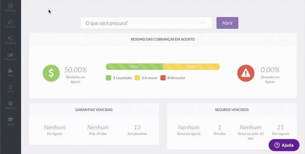Click "0 Atrasadas" legend text
Screen dimensions: 305x154
tap(176, 78)
